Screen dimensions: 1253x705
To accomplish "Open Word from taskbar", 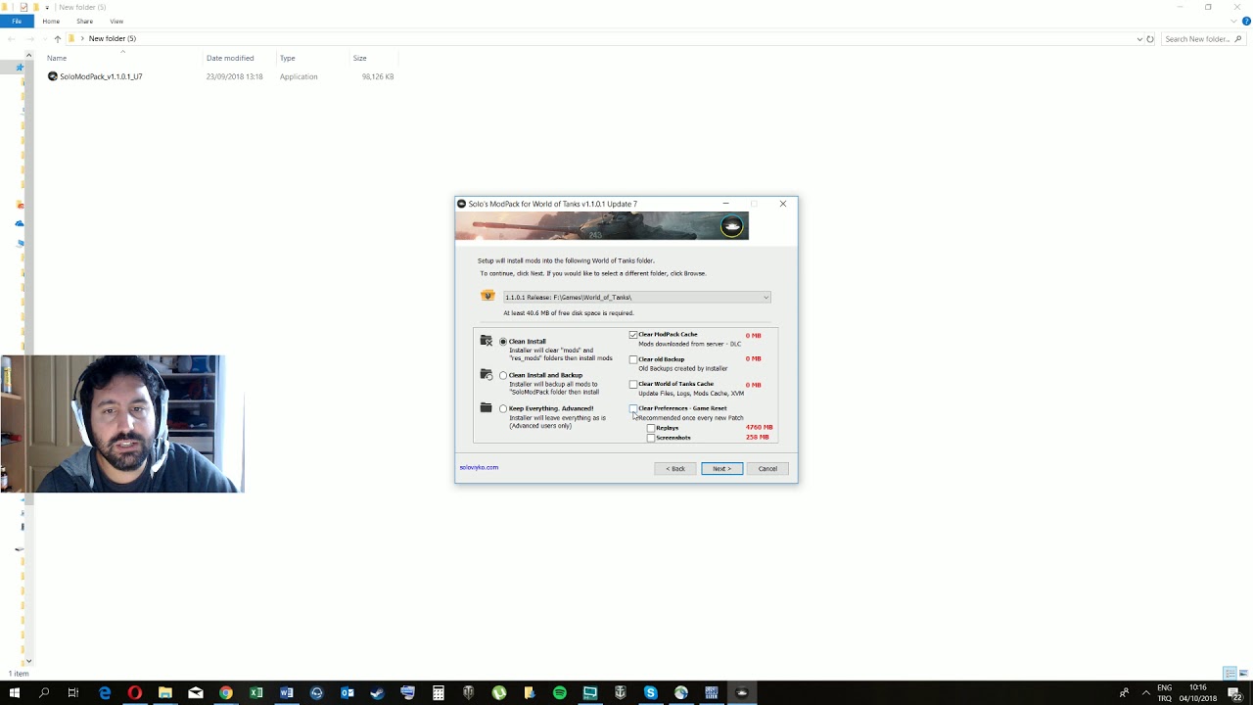I will [x=287, y=693].
